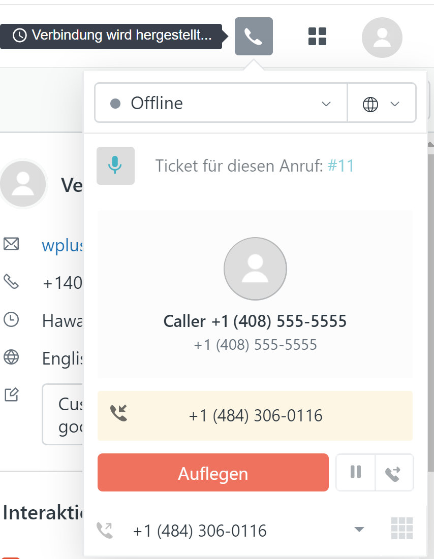
Task: Click the phone call widget icon
Action: (254, 37)
